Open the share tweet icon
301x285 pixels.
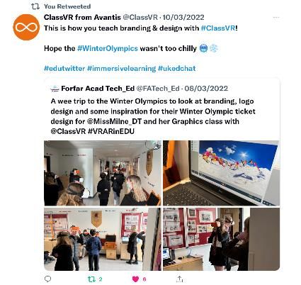(179, 279)
